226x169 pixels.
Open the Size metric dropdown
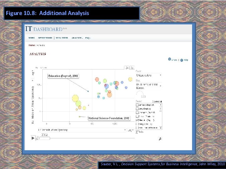pos(148,86)
